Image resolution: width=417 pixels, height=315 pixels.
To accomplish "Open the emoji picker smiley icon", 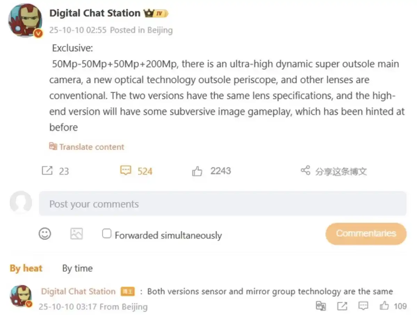I will (x=45, y=234).
